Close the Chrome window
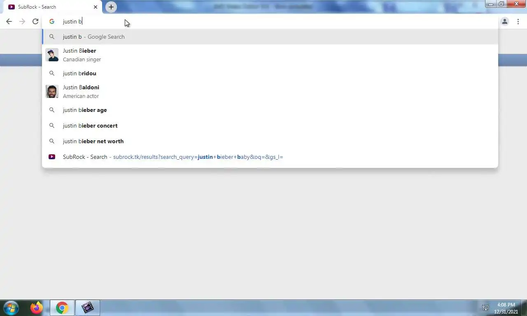Image resolution: width=527 pixels, height=316 pixels. click(x=516, y=4)
